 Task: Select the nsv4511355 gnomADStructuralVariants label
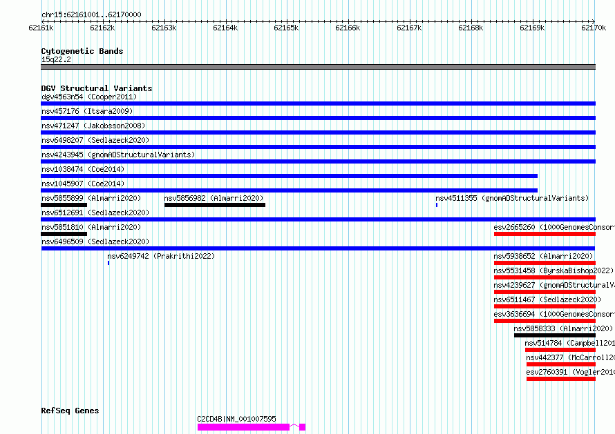tap(512, 198)
